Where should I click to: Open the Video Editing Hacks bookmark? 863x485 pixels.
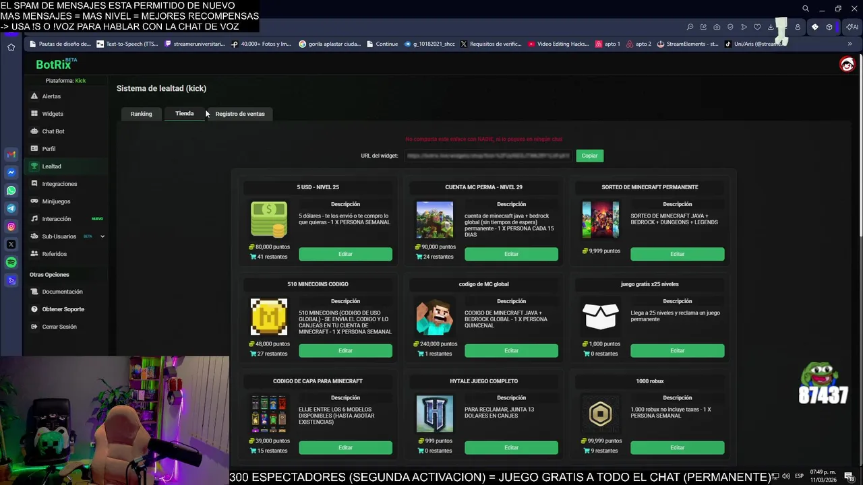[x=558, y=44]
